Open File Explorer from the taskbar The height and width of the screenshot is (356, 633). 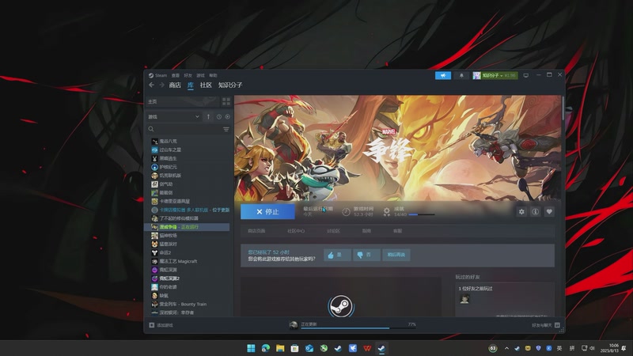click(x=280, y=348)
